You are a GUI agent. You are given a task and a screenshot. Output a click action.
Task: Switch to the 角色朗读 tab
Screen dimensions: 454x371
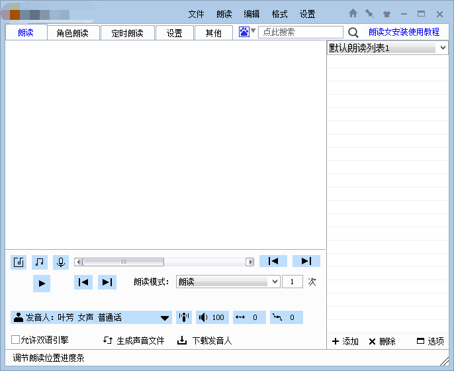(x=72, y=33)
